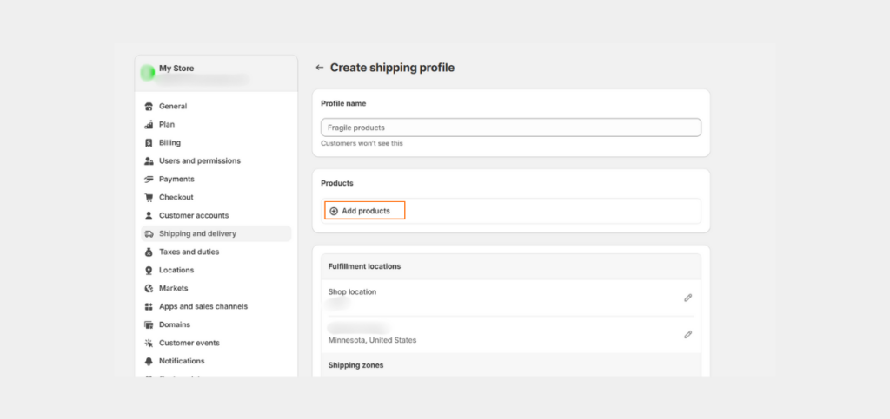Click the Users and permissions icon
The width and height of the screenshot is (890, 419).
click(x=149, y=160)
